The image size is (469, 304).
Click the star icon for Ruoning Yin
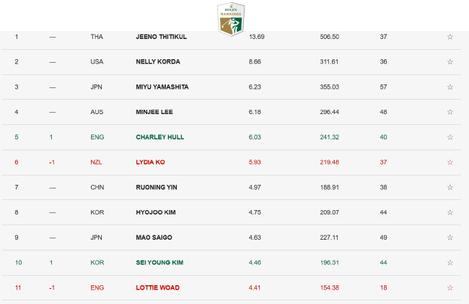click(450, 187)
